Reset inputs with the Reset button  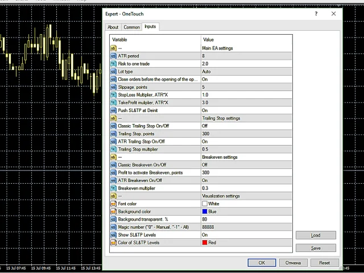click(x=324, y=263)
